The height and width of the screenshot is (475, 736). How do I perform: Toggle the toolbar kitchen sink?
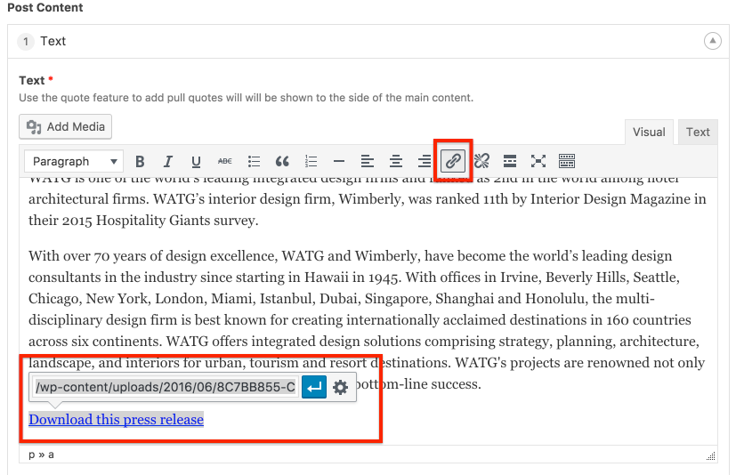click(567, 161)
